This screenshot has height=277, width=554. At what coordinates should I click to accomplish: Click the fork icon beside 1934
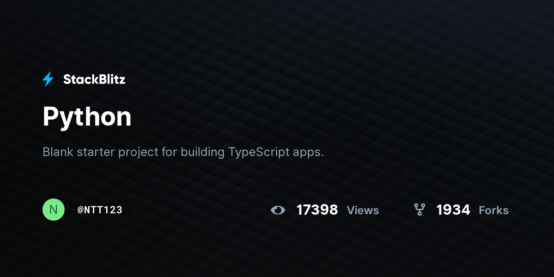[420, 210]
